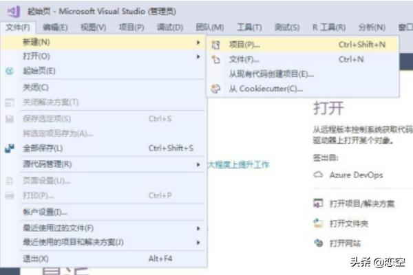Click the 打开项目/解决方案 link
Viewport: 413px width, 275px height.
pos(362,203)
